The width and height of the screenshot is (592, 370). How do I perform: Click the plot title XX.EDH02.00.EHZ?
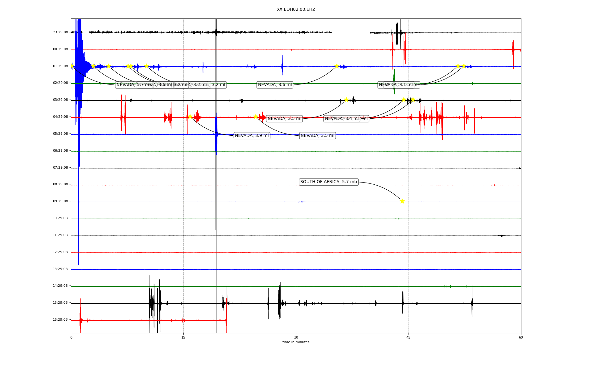tap(296, 10)
